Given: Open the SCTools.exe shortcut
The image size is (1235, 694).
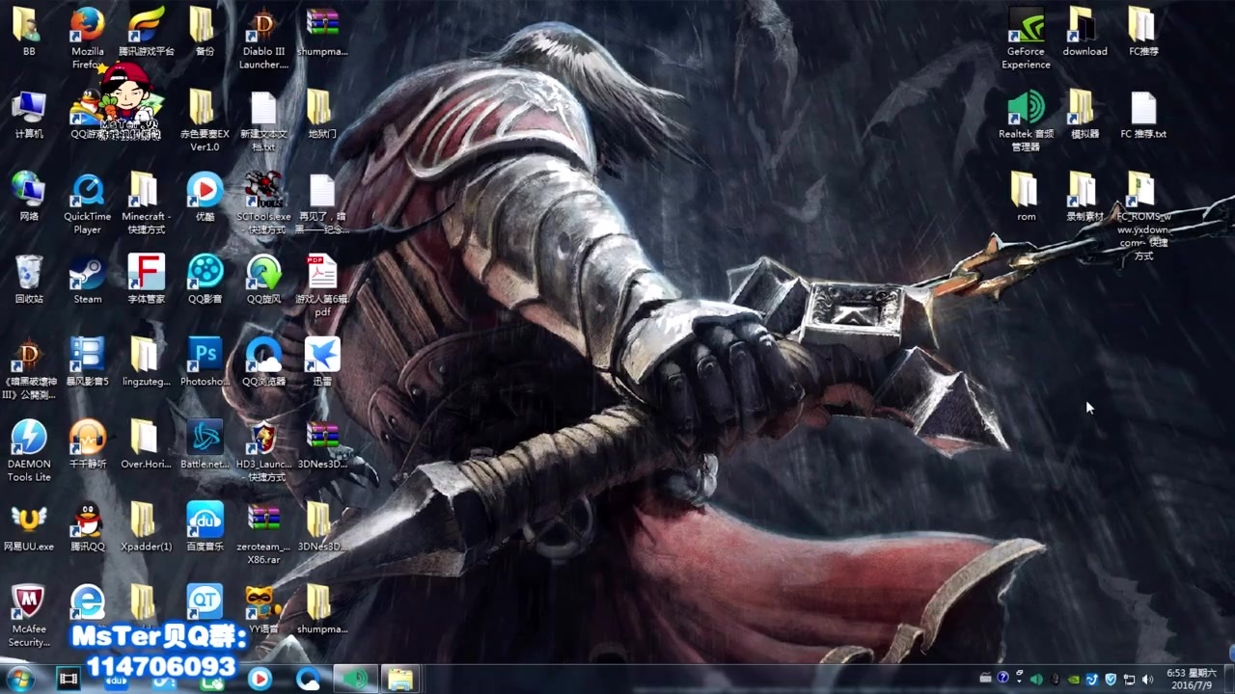Looking at the screenshot, I should [263, 202].
